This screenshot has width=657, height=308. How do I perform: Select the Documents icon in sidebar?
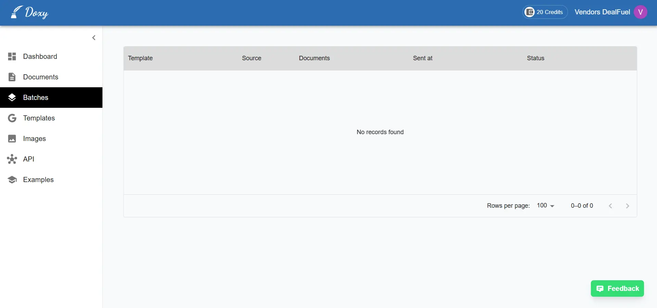pos(12,77)
